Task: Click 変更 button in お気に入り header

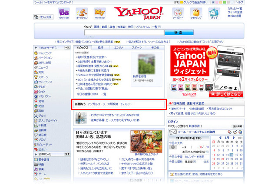Action: click(67, 154)
